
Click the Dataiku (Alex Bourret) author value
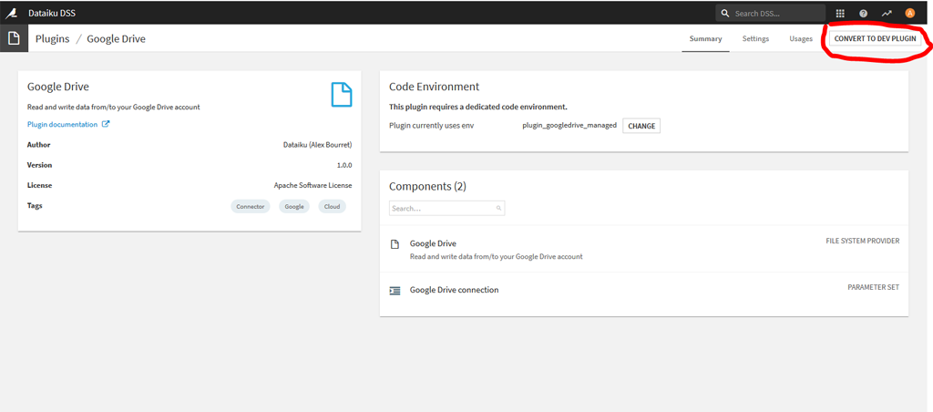[317, 145]
